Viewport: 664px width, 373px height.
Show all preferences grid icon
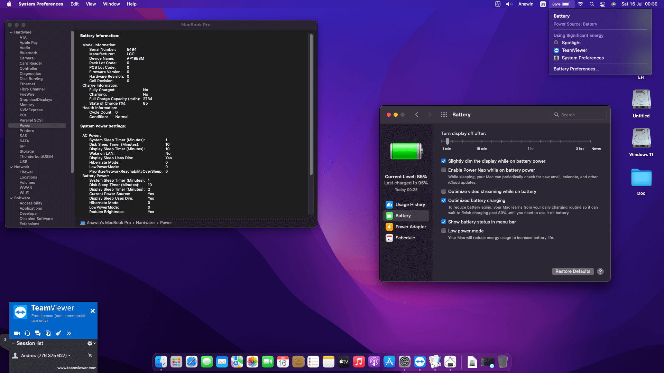[x=444, y=115]
